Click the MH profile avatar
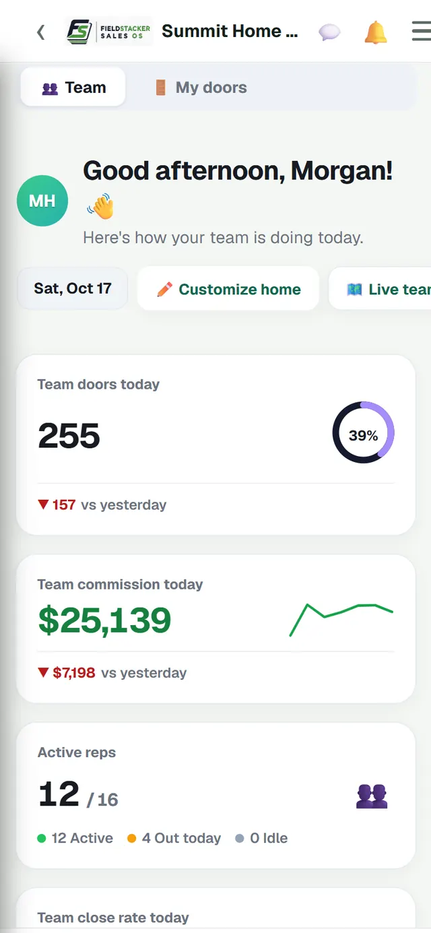Viewport: 431px width, 933px height. pos(42,201)
